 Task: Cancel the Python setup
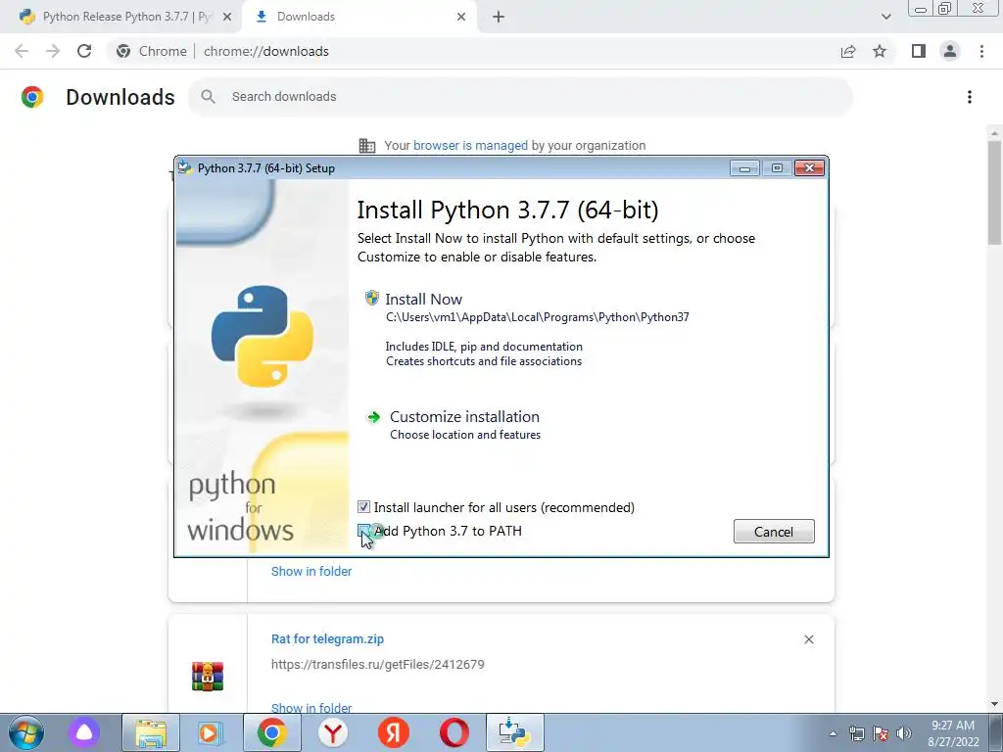tap(774, 532)
